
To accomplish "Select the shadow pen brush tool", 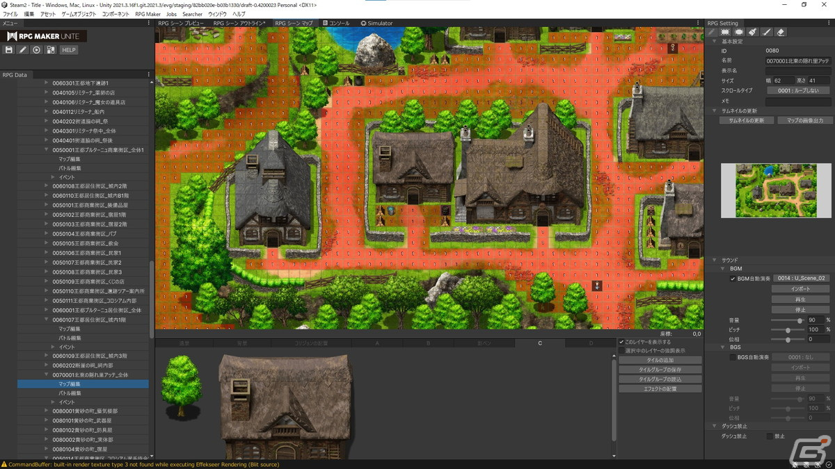I will (x=767, y=32).
